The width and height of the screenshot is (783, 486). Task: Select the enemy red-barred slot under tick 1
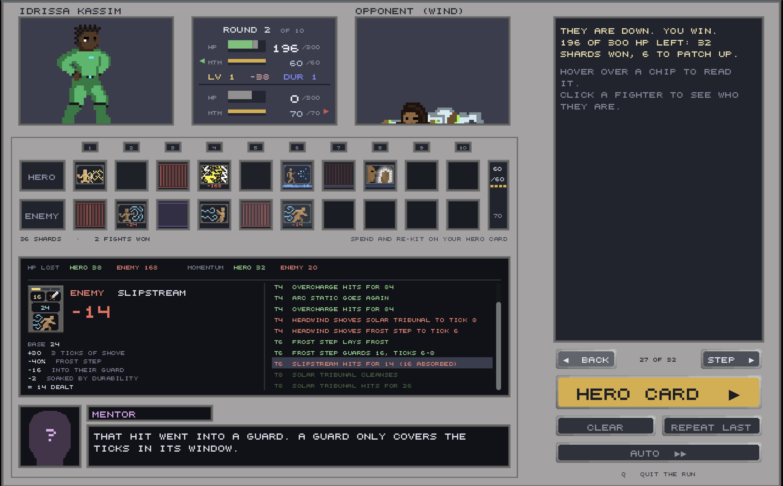(x=90, y=215)
